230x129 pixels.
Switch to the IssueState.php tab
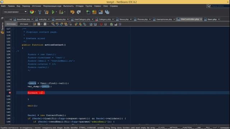[23, 19]
